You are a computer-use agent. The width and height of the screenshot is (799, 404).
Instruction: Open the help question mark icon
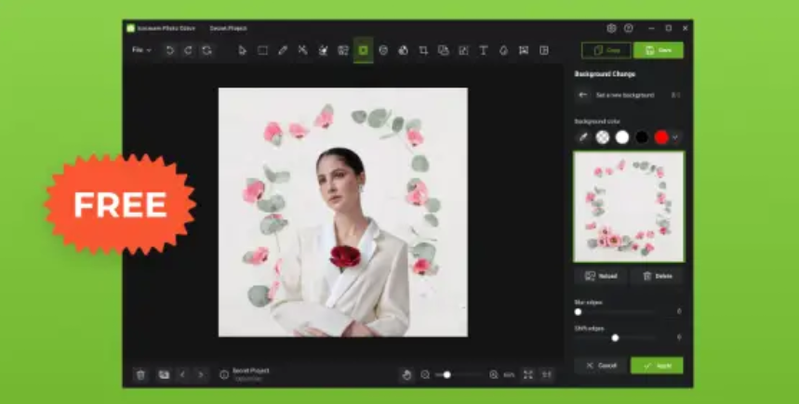tap(629, 29)
